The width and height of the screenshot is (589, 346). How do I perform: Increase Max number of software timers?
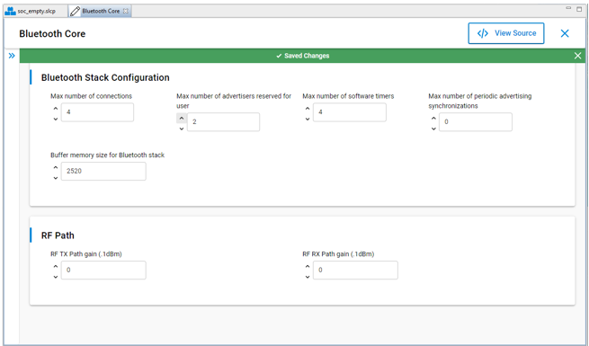308,109
